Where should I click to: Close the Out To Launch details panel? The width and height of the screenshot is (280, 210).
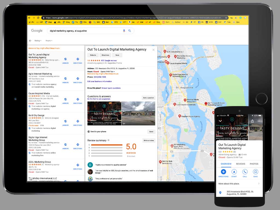(x=153, y=50)
